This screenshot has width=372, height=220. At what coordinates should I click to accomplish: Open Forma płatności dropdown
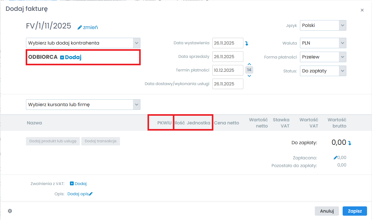point(342,57)
